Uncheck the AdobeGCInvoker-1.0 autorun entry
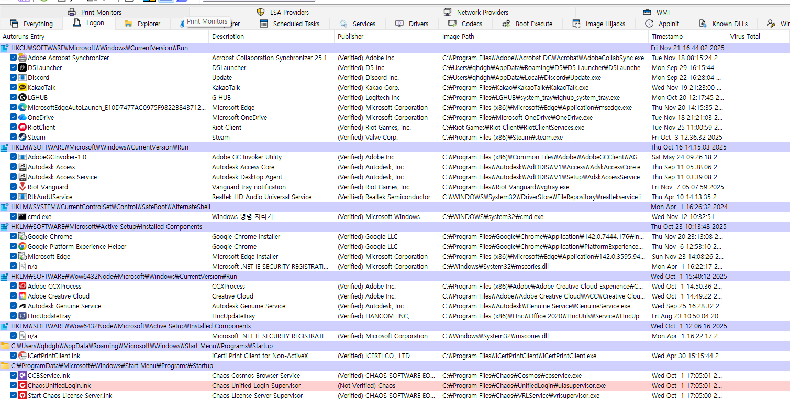790x401 pixels. click(14, 157)
